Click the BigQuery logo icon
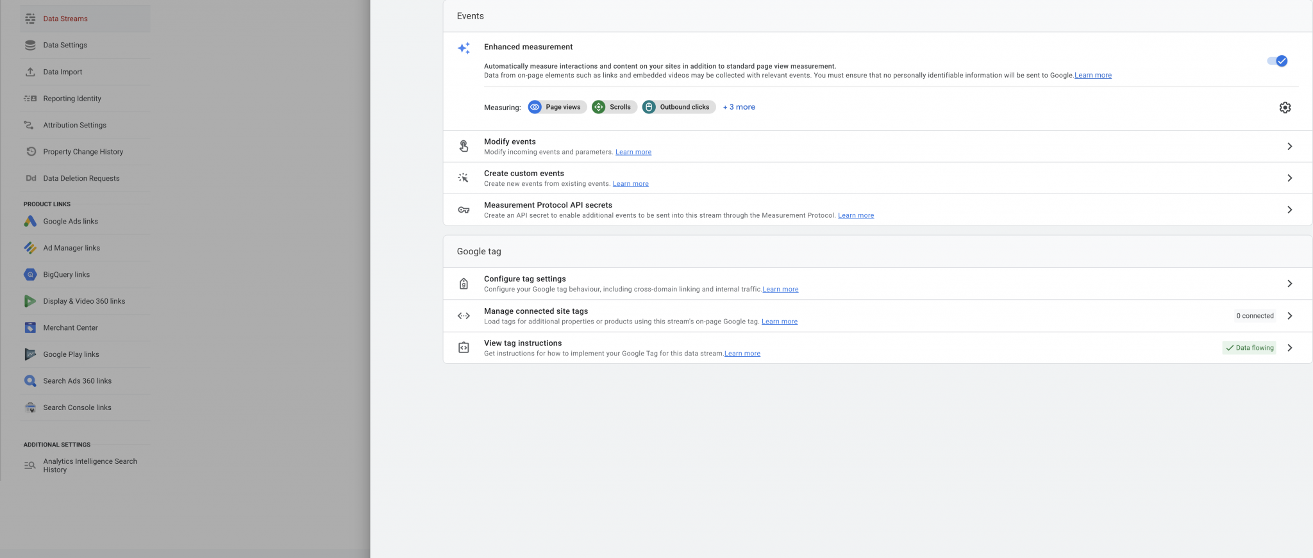 (30, 274)
